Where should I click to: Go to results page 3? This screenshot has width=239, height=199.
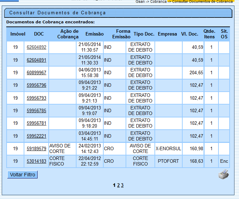(122, 185)
